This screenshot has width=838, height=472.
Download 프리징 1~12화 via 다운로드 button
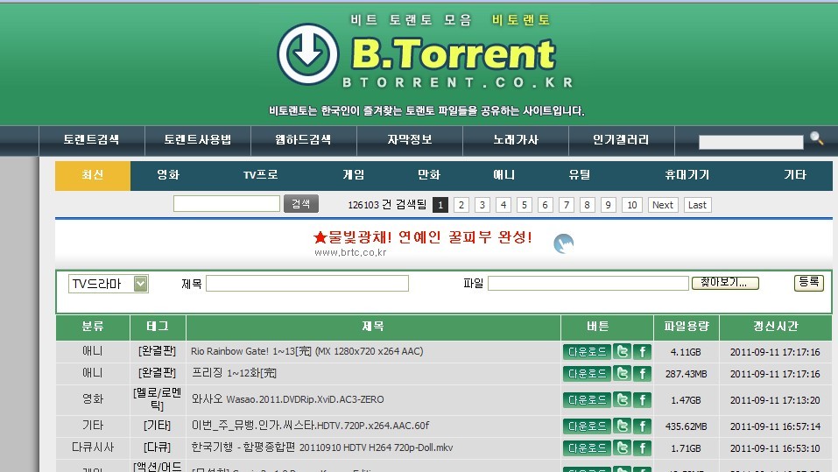point(587,373)
